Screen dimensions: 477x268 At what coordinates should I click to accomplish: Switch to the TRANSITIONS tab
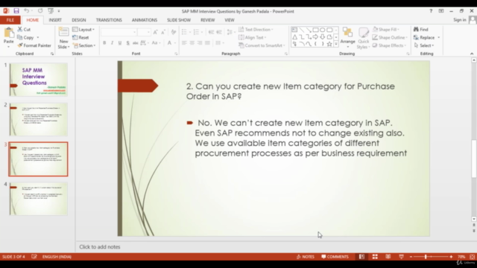pos(109,20)
